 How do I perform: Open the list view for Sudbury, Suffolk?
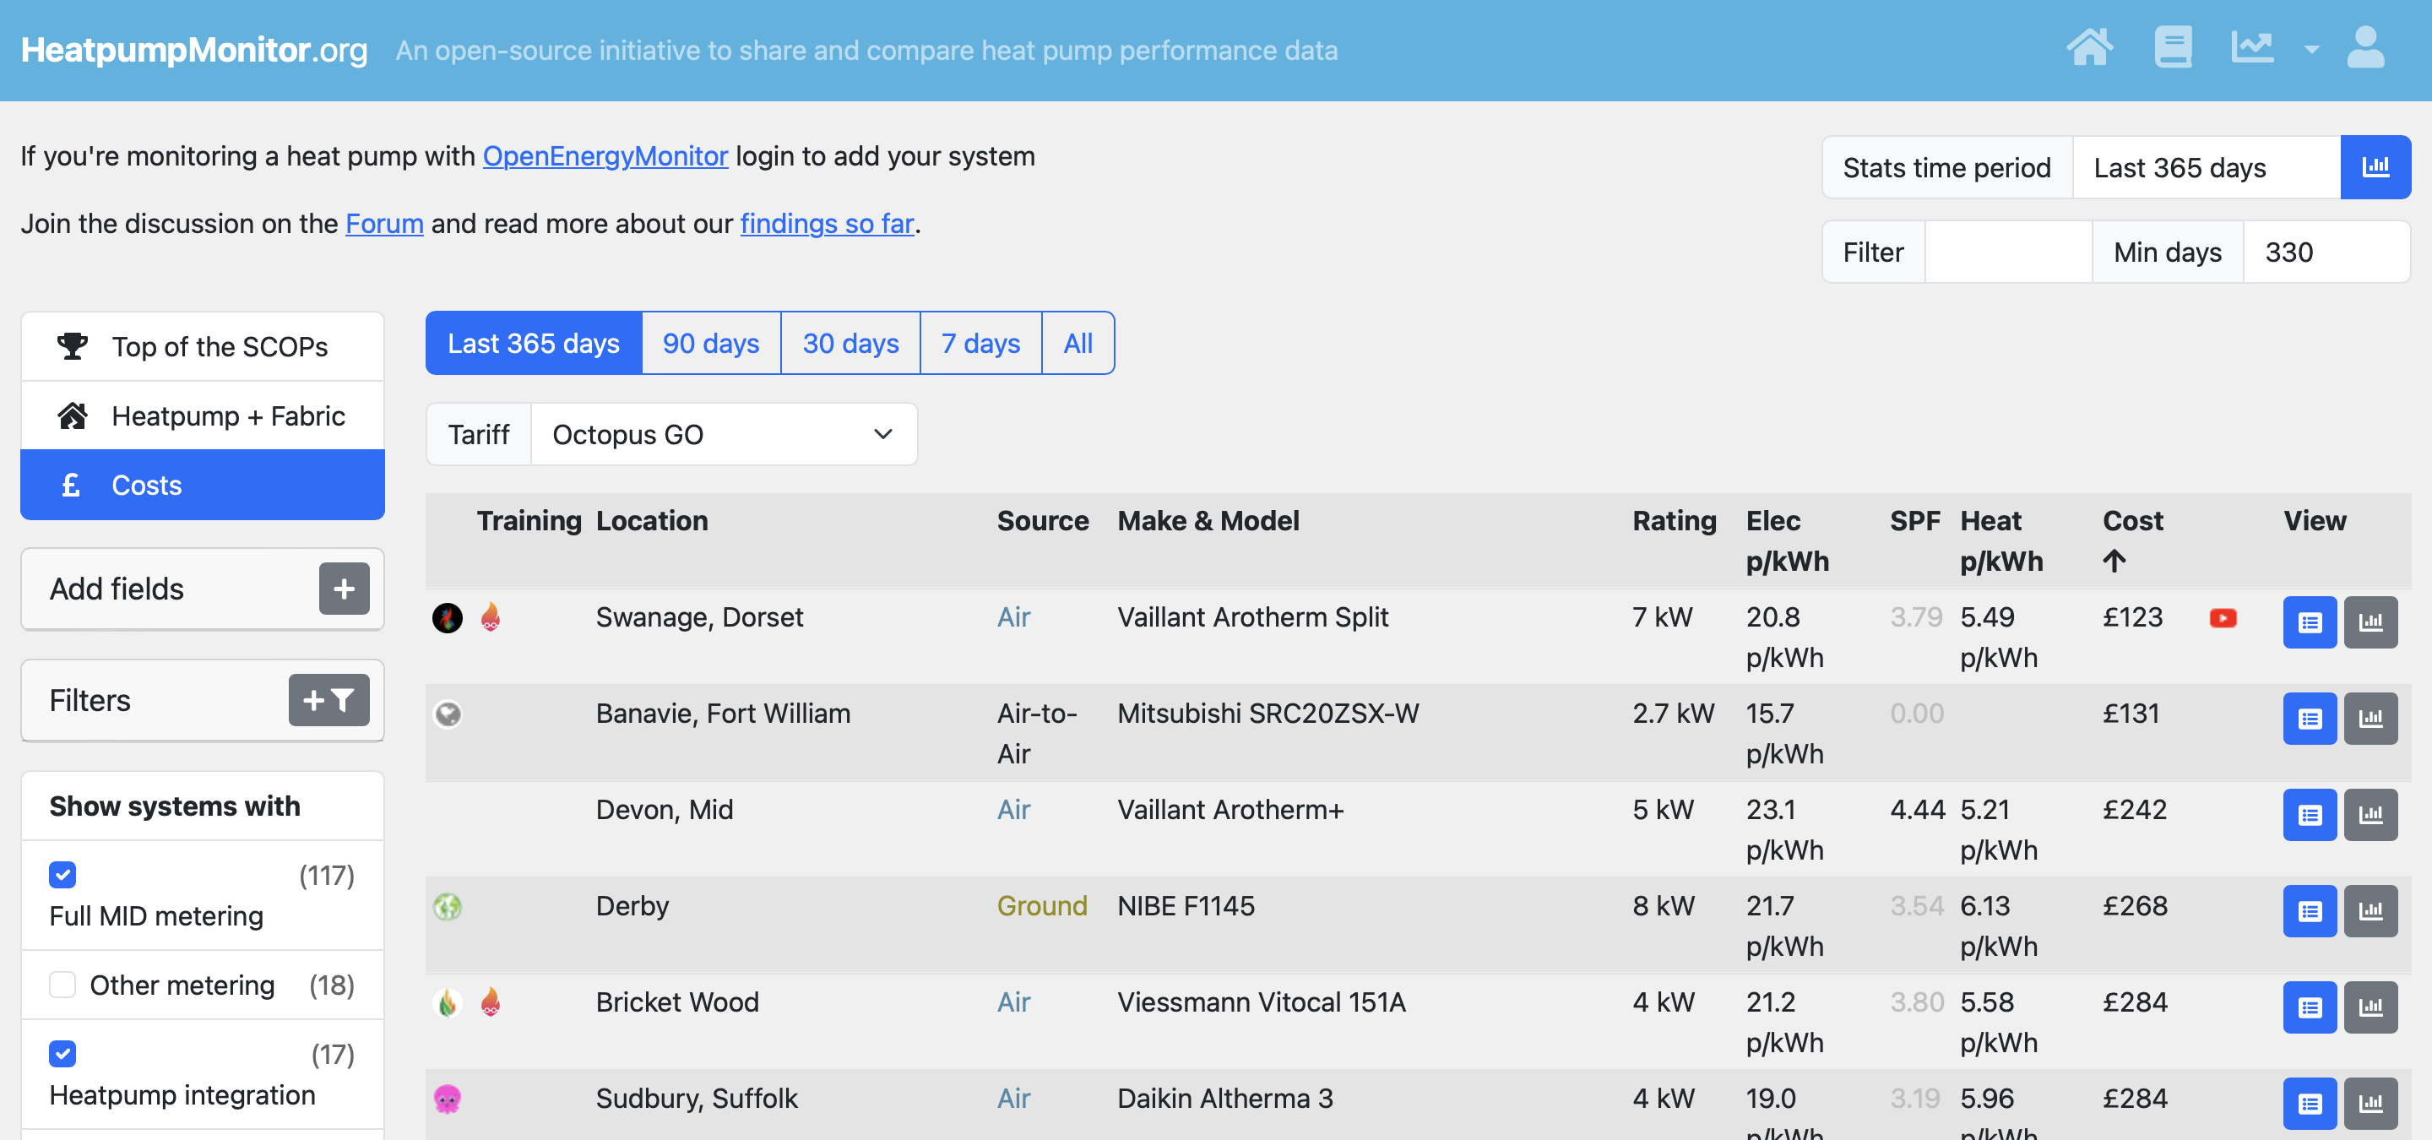(2310, 1105)
